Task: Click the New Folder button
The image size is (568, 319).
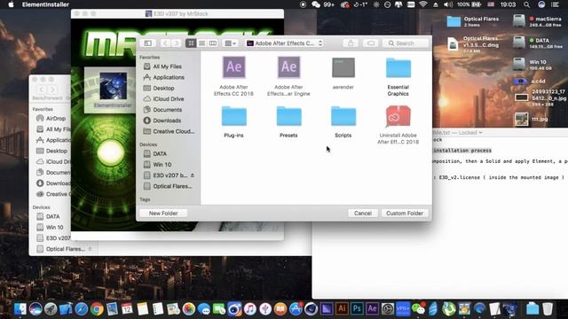Action: click(163, 214)
